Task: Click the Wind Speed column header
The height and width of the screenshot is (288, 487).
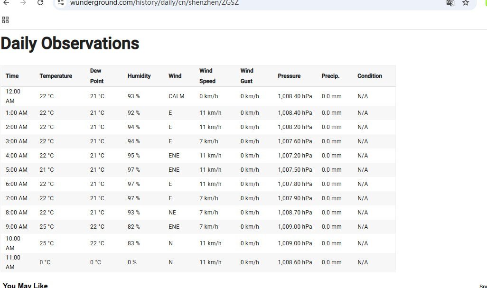Action: click(207, 76)
